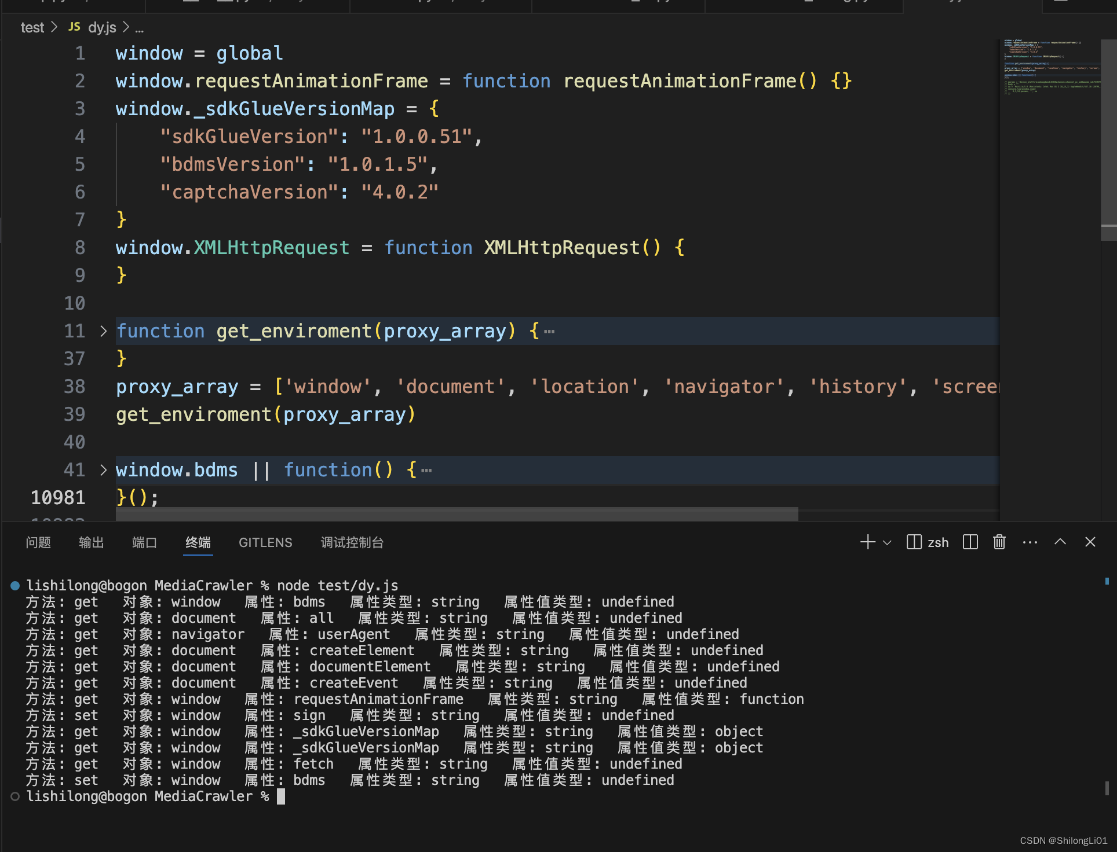Kill terminal with the trash icon
Image resolution: width=1117 pixels, height=852 pixels.
(999, 542)
